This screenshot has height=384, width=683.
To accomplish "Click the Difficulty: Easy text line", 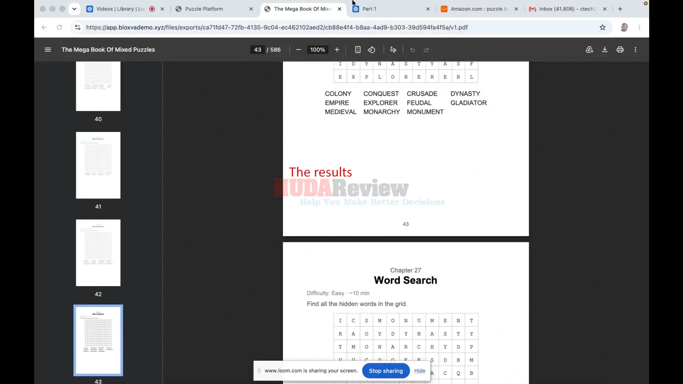I will [338, 293].
